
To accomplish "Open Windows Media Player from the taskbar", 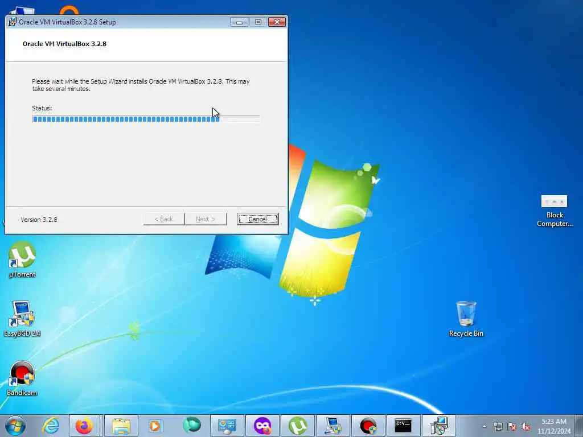I will (x=155, y=426).
